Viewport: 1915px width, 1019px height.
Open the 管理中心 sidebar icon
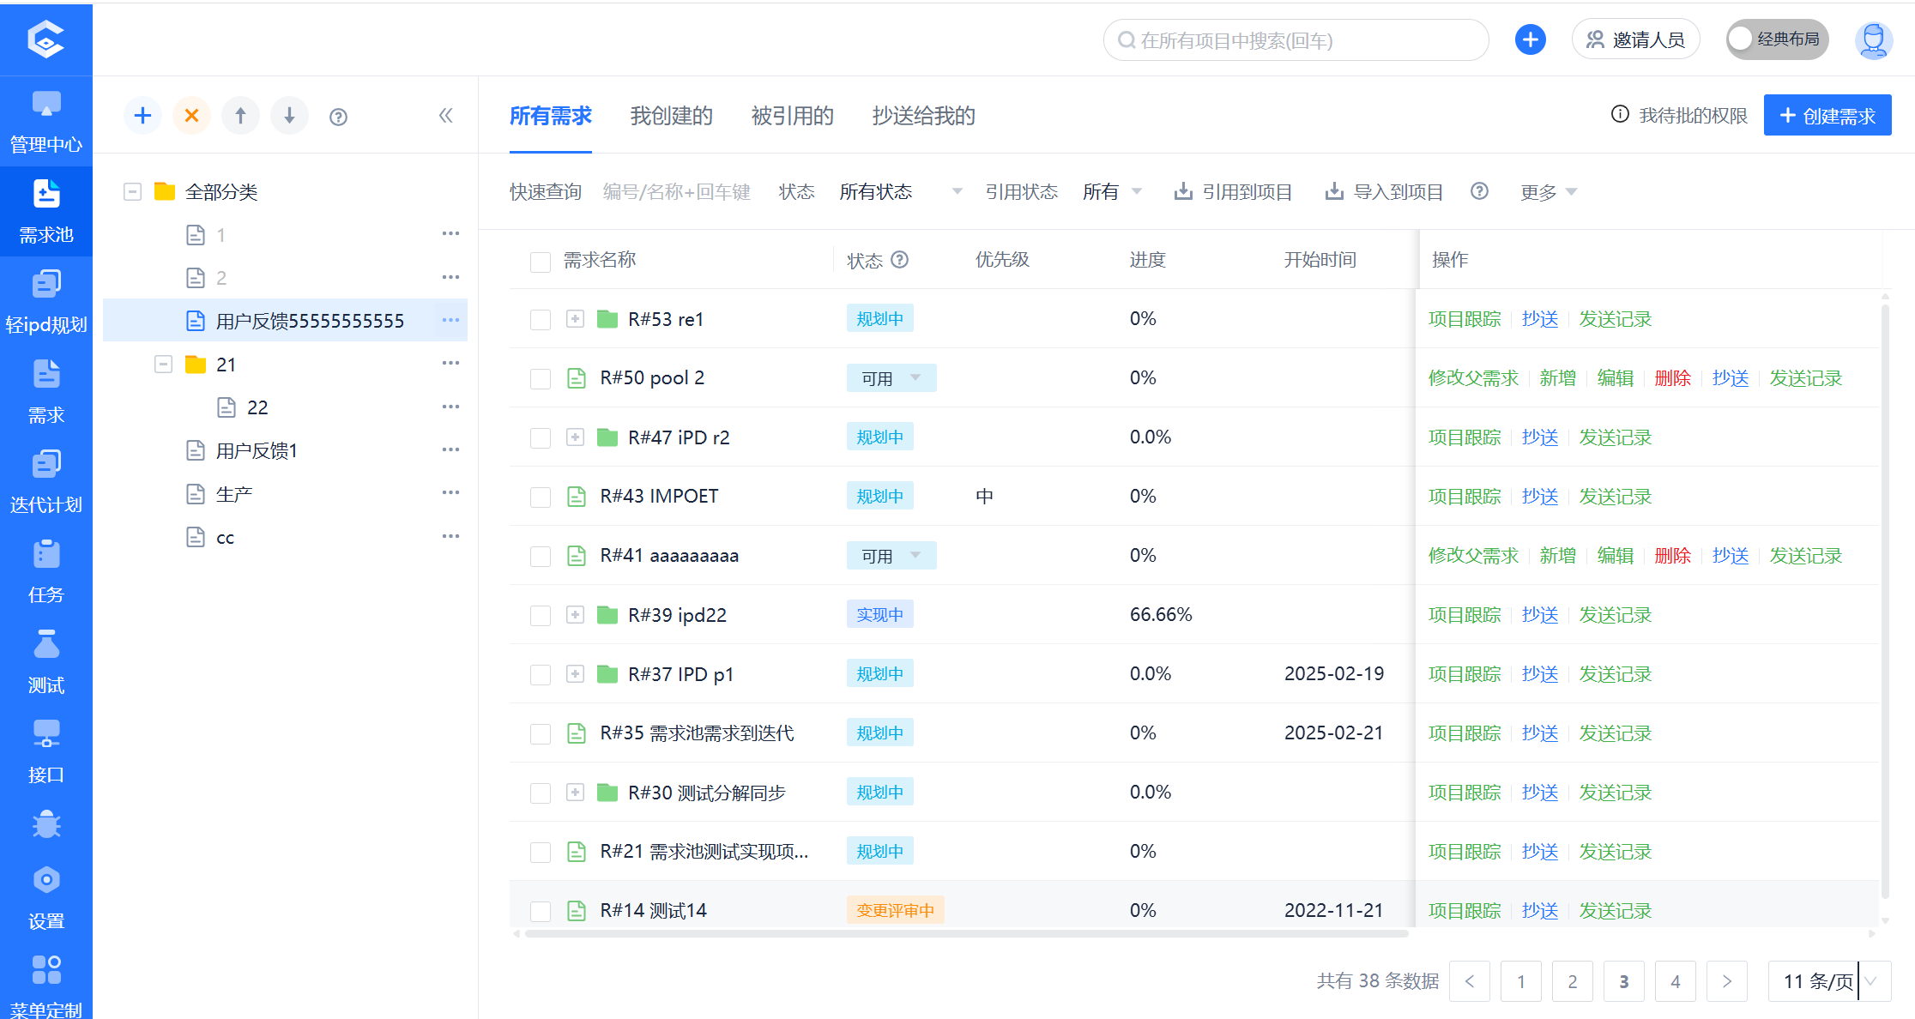(45, 121)
